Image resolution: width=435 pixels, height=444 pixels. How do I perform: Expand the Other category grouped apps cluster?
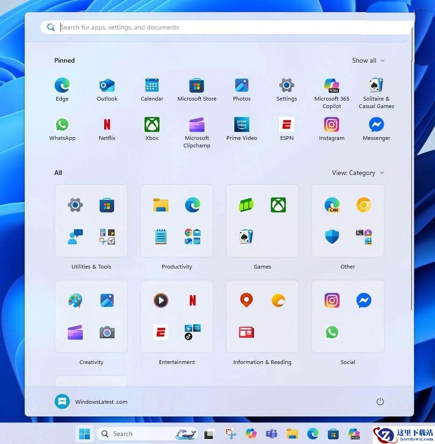click(x=364, y=236)
